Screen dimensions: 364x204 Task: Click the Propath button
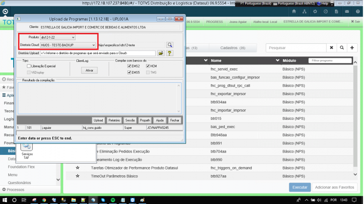pyautogui.click(x=145, y=120)
